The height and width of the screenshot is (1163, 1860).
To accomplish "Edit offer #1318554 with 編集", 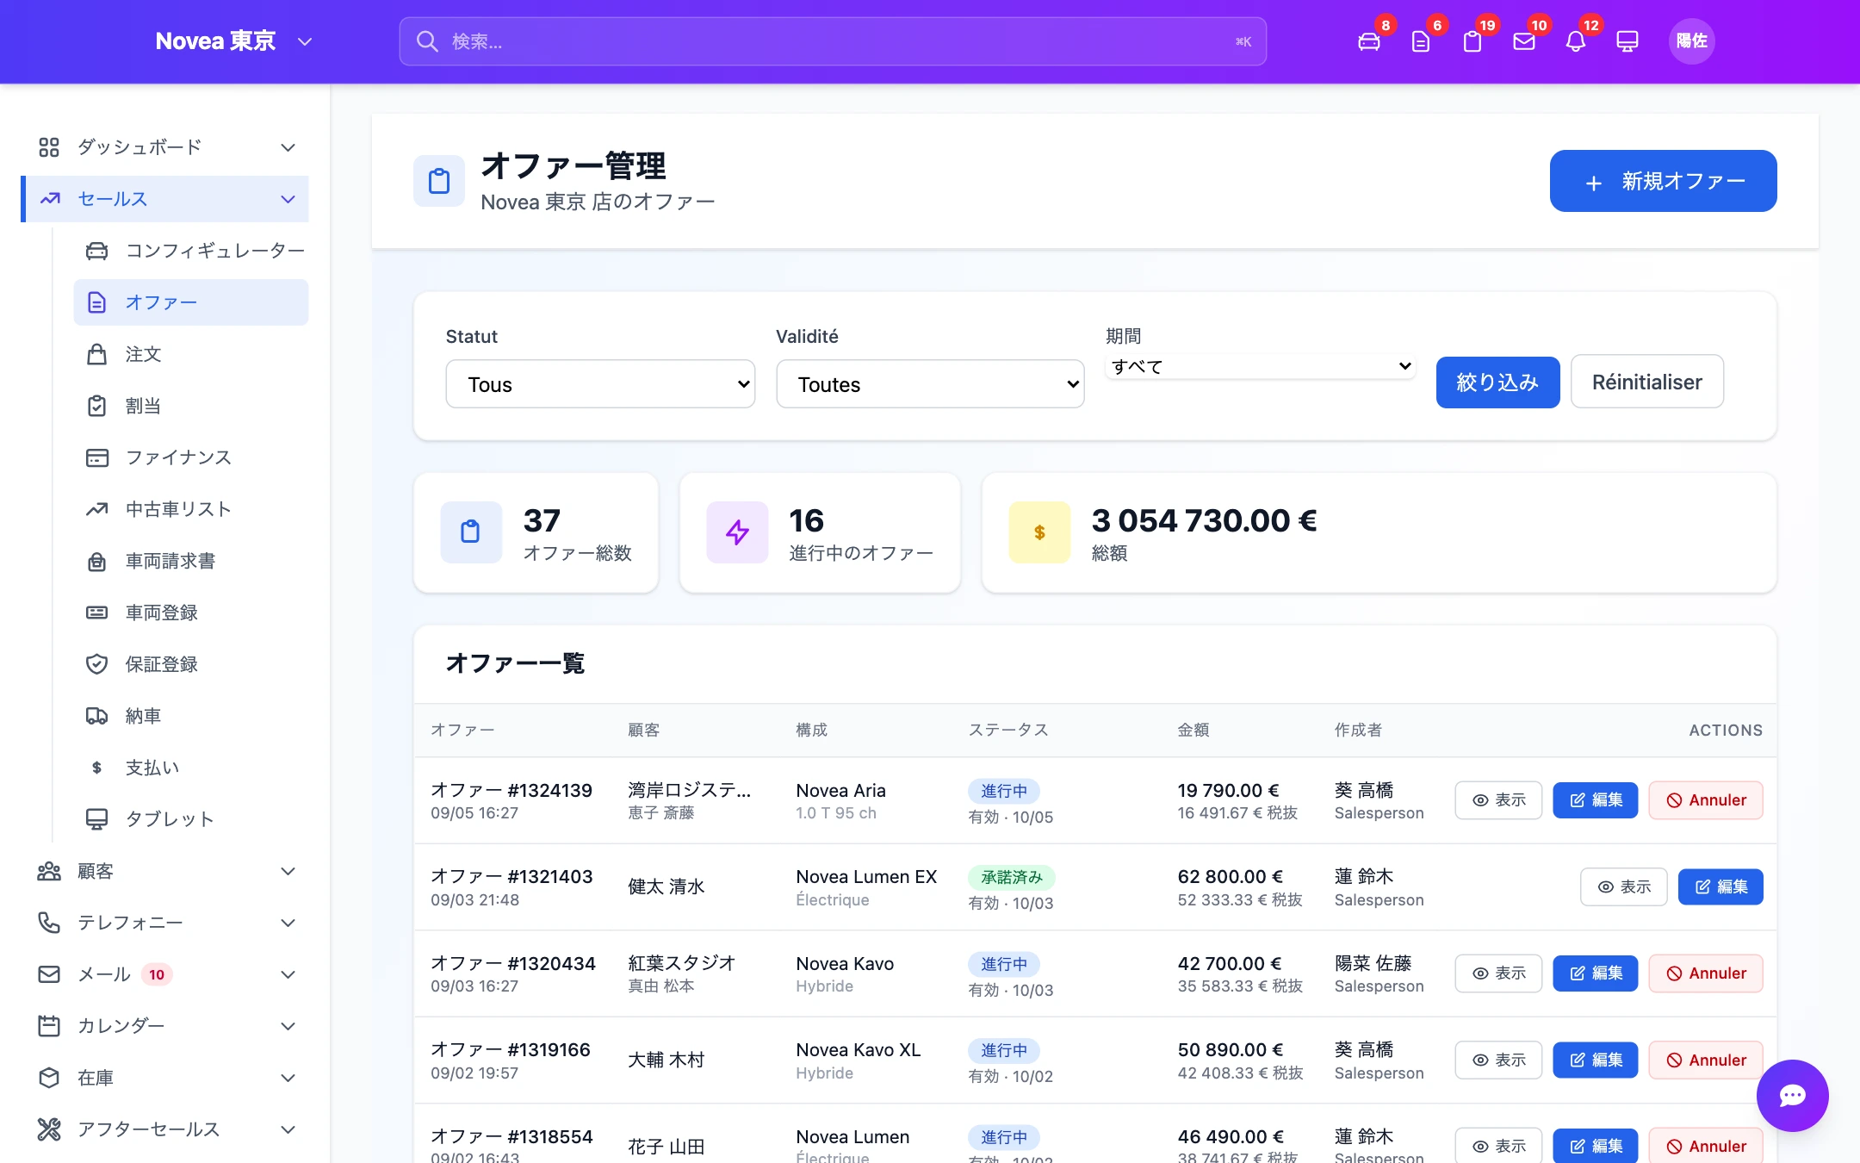I will tap(1595, 1146).
